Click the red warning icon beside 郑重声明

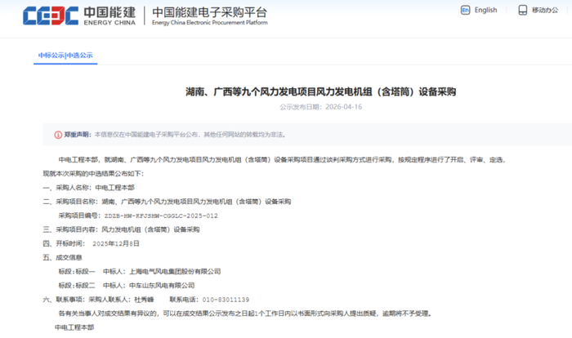click(x=58, y=134)
